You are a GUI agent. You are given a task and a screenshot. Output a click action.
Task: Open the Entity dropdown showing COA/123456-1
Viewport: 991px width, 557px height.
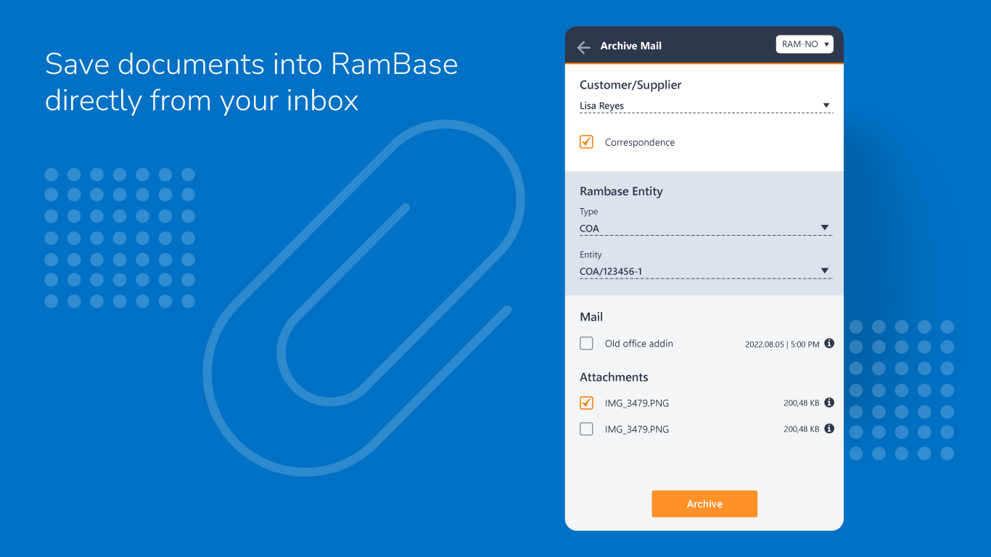[706, 272]
